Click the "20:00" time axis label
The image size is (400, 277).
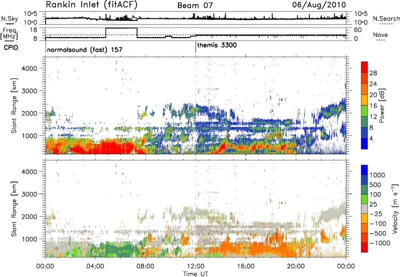click(x=296, y=266)
